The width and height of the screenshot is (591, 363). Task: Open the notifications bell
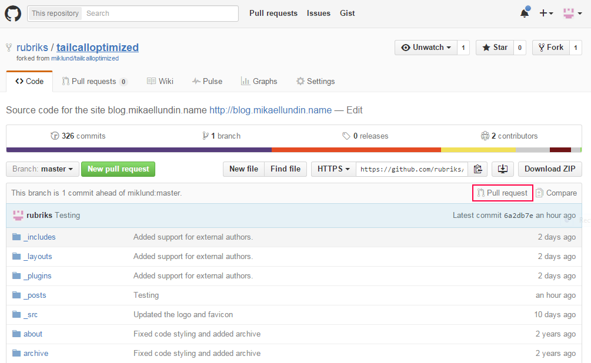tap(525, 13)
